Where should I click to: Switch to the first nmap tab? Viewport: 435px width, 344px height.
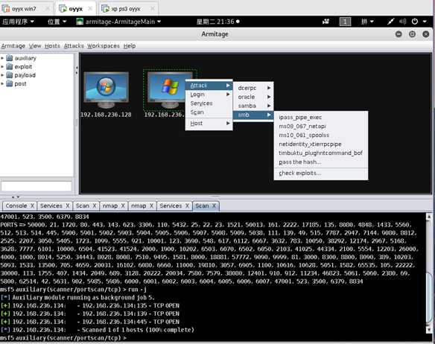pos(110,206)
